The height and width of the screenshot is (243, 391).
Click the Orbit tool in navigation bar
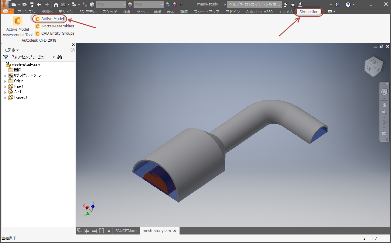(384, 123)
